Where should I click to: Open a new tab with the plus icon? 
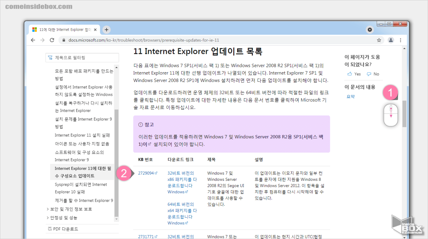pyautogui.click(x=106, y=30)
